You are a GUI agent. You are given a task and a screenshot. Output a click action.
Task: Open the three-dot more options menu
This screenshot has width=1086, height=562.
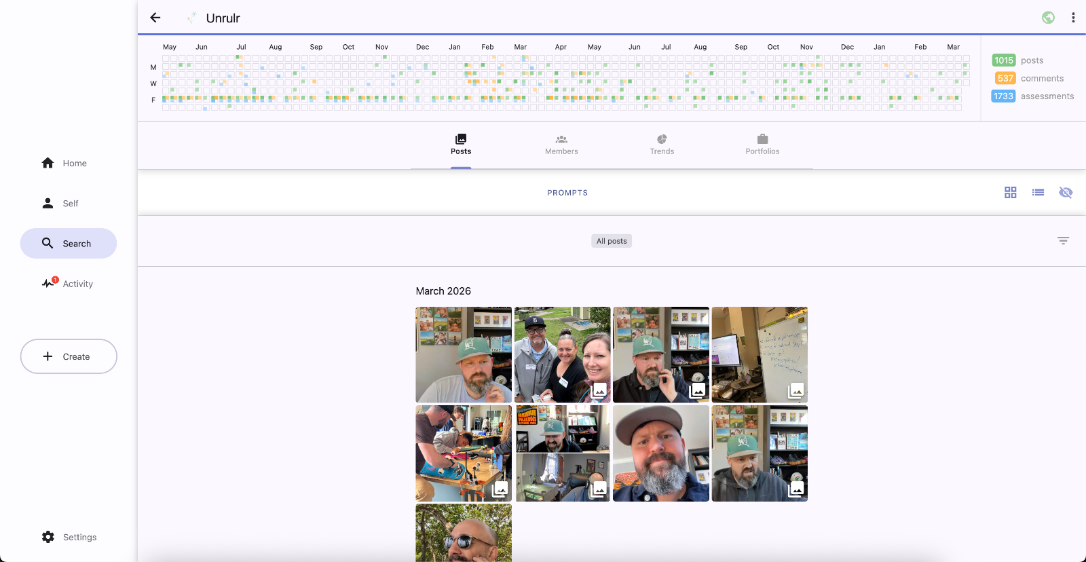pos(1073,18)
